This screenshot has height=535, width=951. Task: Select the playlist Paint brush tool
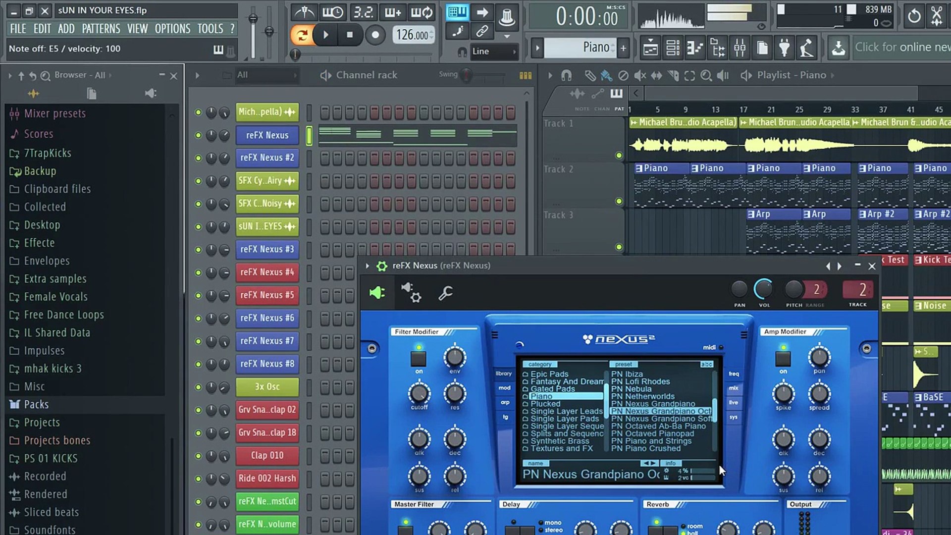coord(606,75)
